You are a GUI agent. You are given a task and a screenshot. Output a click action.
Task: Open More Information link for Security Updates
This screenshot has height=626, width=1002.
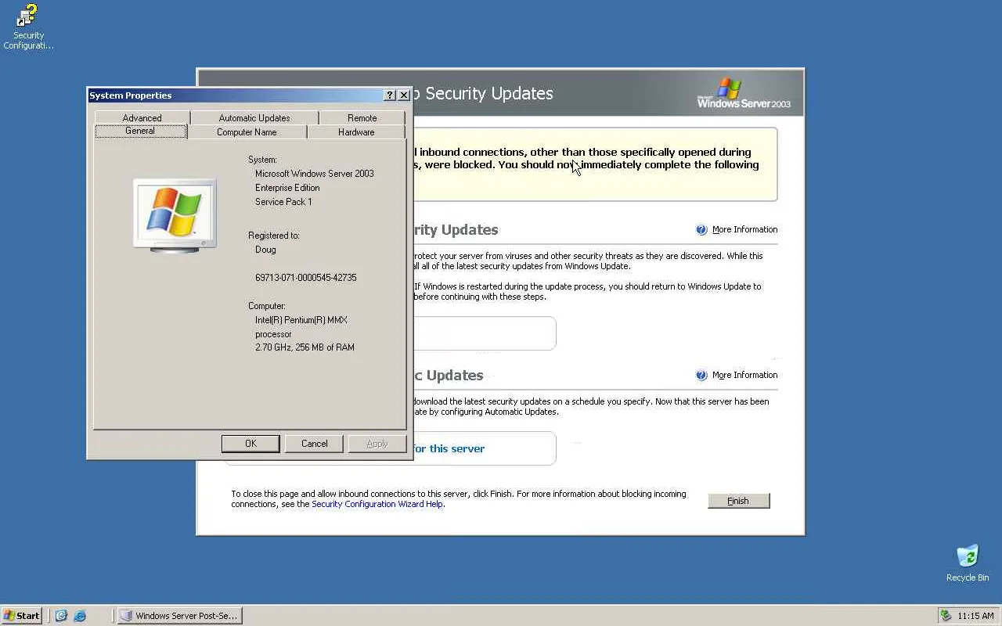(744, 230)
